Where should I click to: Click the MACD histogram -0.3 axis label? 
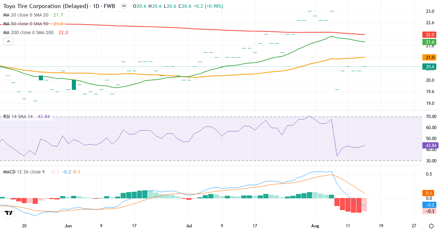(430, 211)
